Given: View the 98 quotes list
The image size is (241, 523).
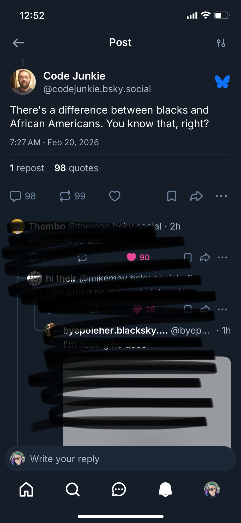Looking at the screenshot, I should click(76, 168).
